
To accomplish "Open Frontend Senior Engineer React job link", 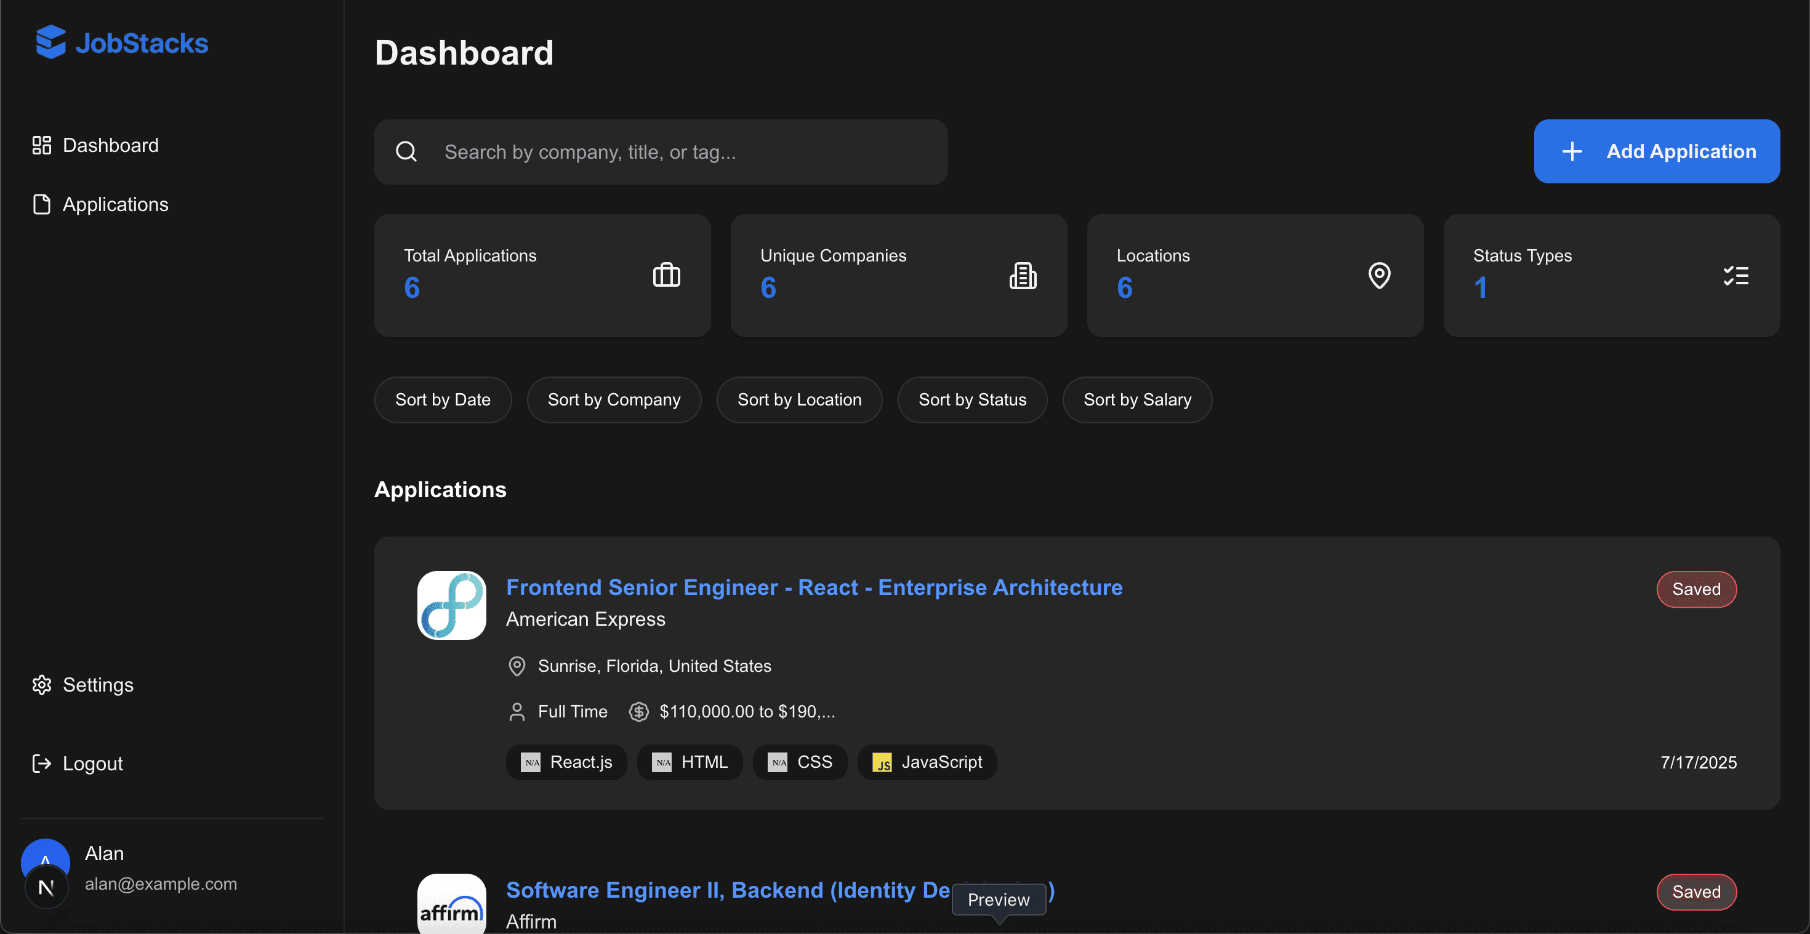I will (x=814, y=587).
